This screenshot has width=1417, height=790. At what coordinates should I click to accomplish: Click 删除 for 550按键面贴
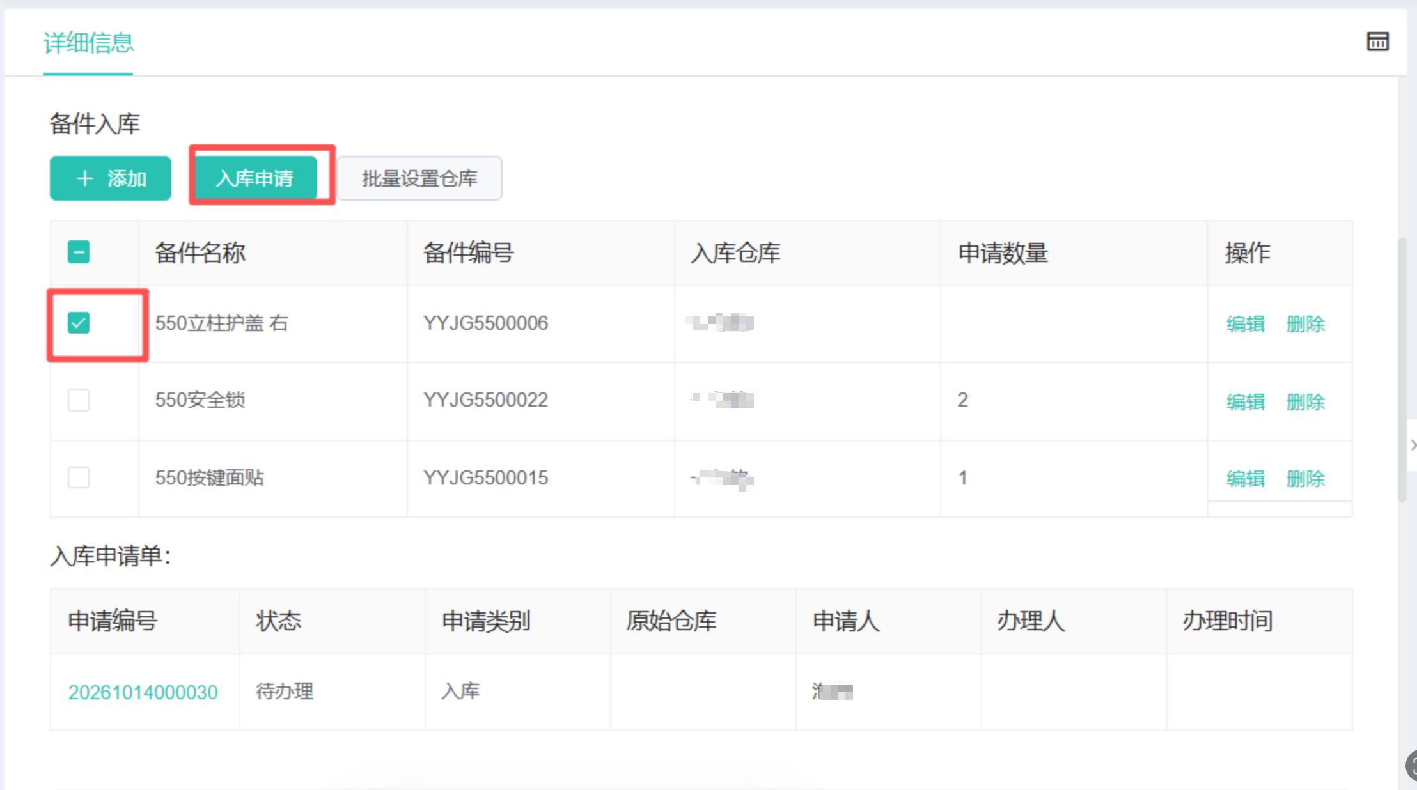point(1305,479)
